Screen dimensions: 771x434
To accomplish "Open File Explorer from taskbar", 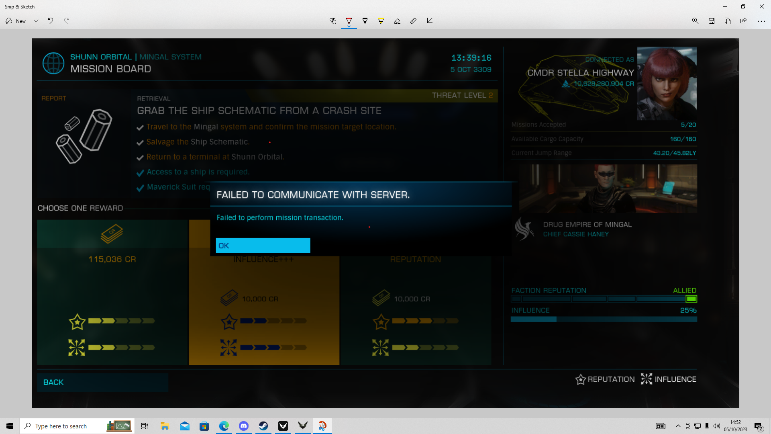I will coord(165,426).
